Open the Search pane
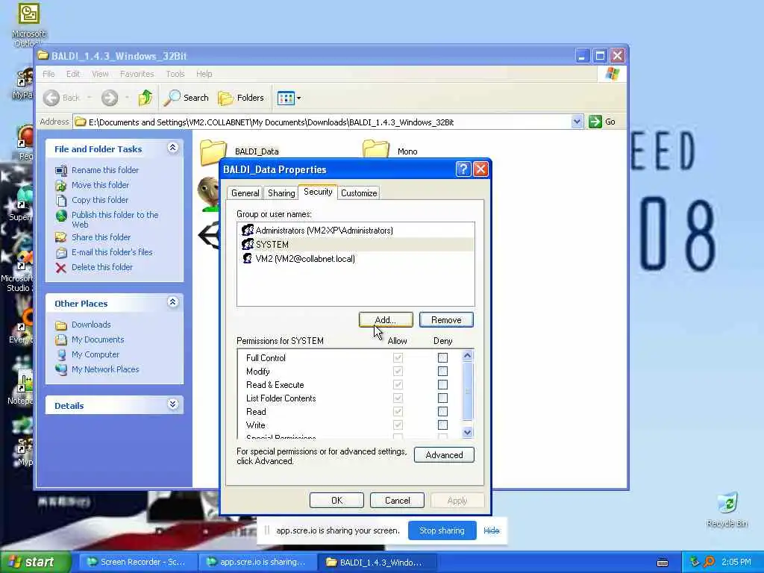This screenshot has width=764, height=573. (x=186, y=98)
